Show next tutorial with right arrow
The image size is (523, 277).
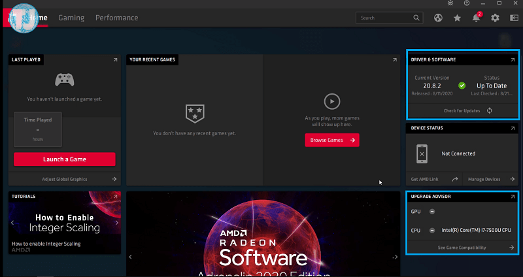[117, 223]
